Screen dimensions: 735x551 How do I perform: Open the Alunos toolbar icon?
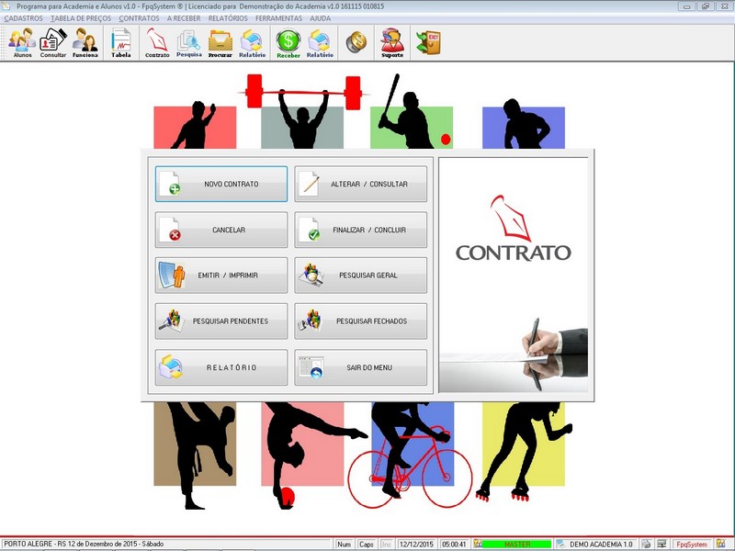(x=22, y=42)
